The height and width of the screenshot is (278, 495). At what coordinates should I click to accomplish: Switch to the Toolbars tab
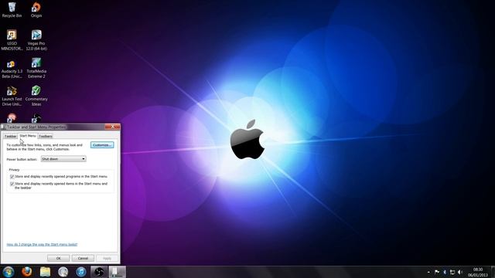pos(46,136)
